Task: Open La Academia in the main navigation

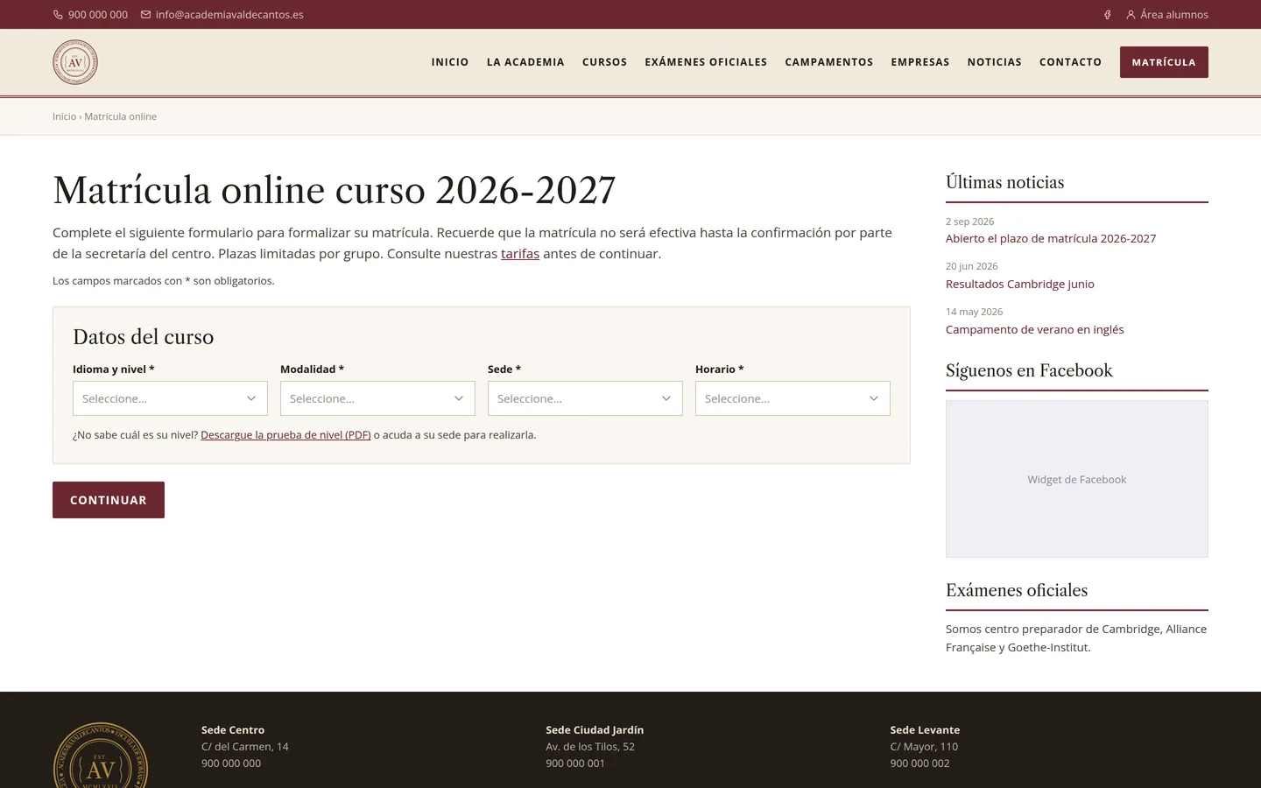Action: pos(525,62)
